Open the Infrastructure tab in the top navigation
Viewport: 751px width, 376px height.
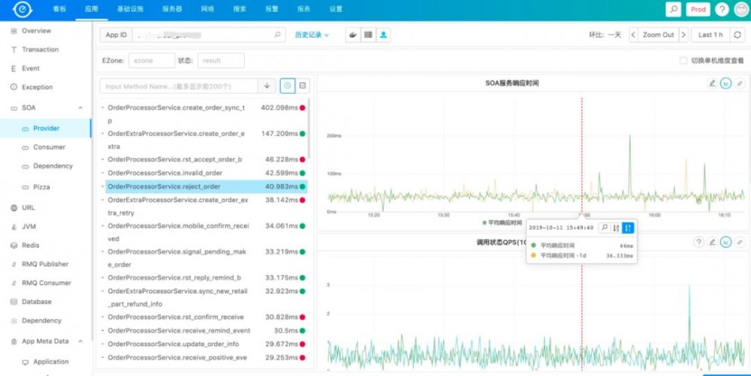point(130,9)
